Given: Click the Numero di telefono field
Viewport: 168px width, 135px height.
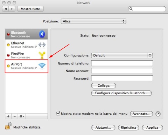Looking at the screenshot, I should click(x=122, y=63).
